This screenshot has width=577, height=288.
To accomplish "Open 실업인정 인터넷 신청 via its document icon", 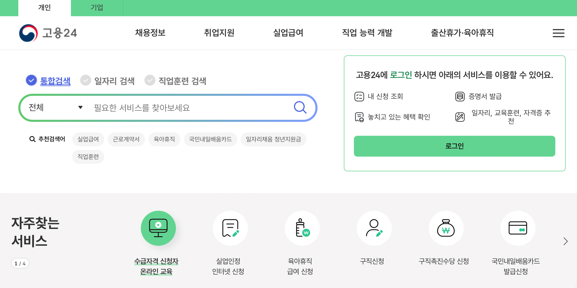I will (230, 228).
